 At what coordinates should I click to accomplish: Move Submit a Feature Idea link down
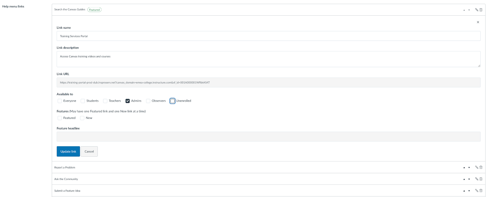(469, 191)
